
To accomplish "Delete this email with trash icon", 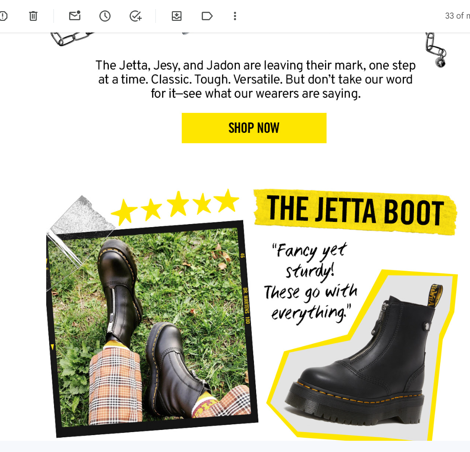I will click(33, 16).
